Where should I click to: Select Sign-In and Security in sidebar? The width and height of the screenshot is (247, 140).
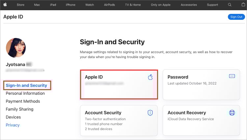pyautogui.click(x=26, y=86)
